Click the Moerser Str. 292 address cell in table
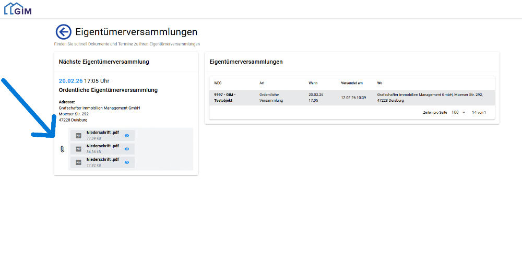 pos(430,97)
